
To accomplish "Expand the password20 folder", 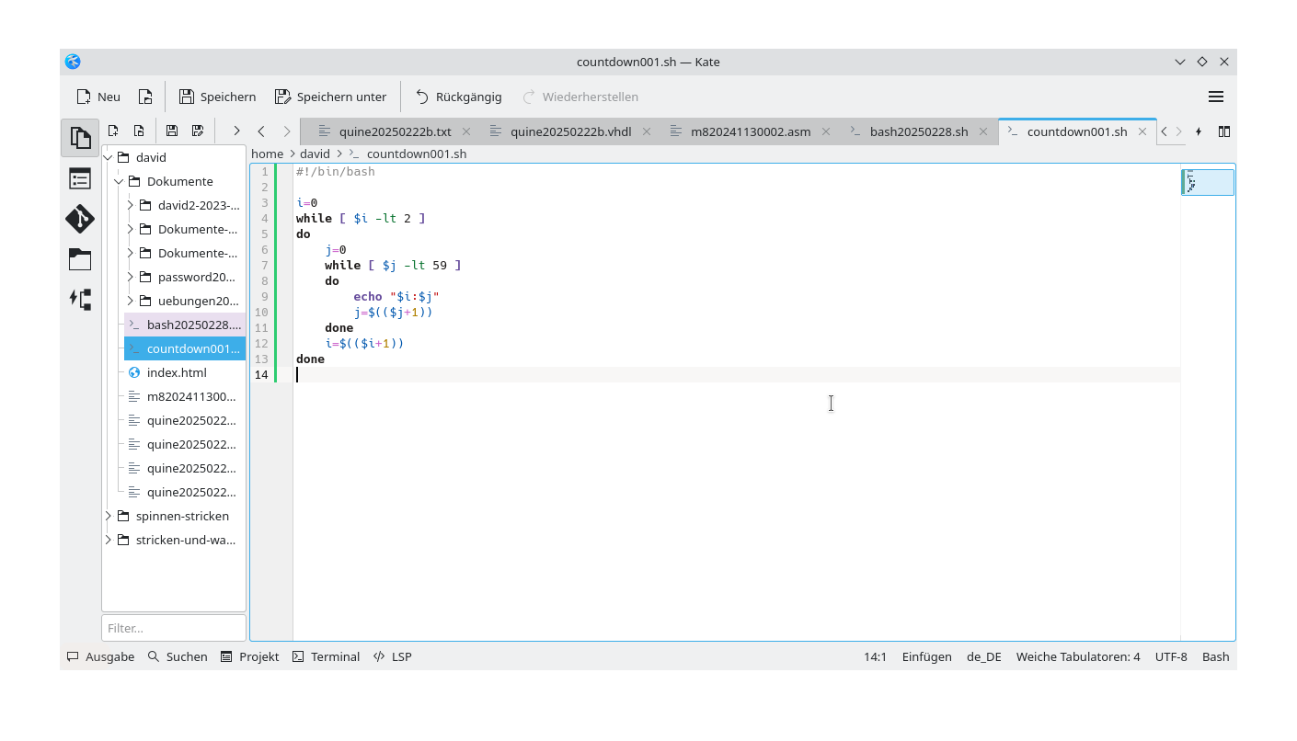I will [x=130, y=277].
